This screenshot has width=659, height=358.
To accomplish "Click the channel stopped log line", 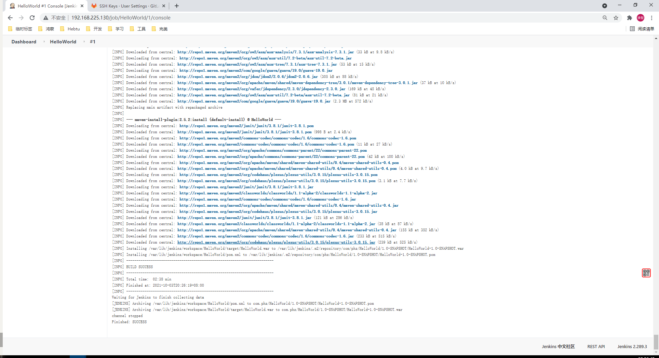I will click(127, 316).
